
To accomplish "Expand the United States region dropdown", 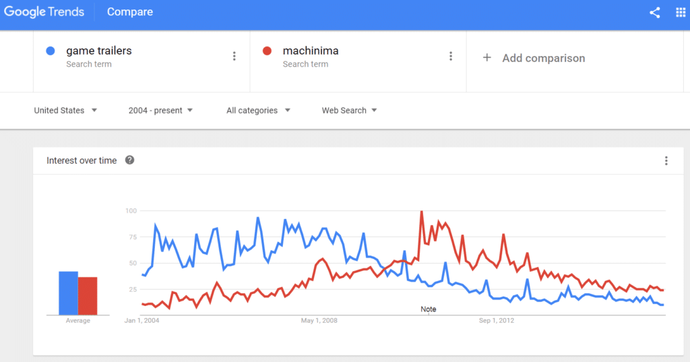I will (65, 111).
